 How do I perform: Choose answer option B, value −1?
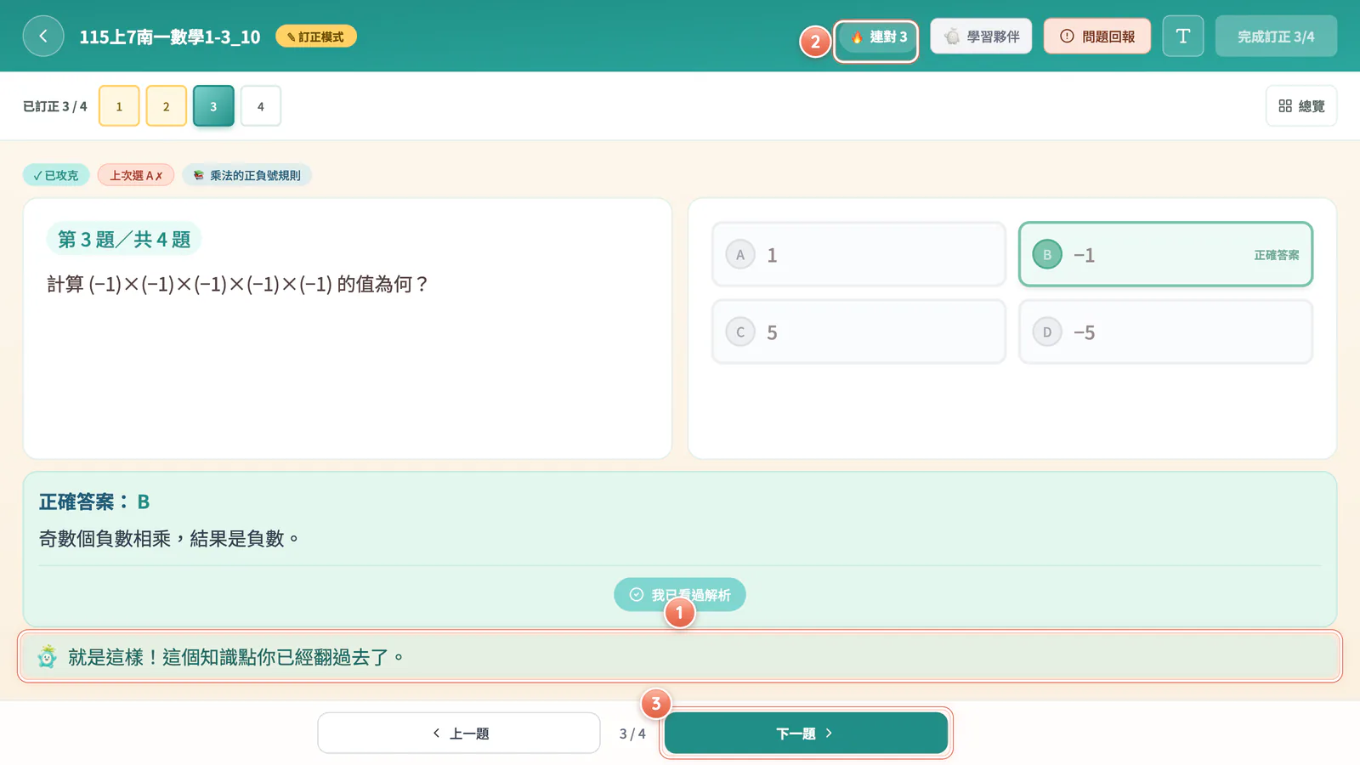[x=1165, y=255]
